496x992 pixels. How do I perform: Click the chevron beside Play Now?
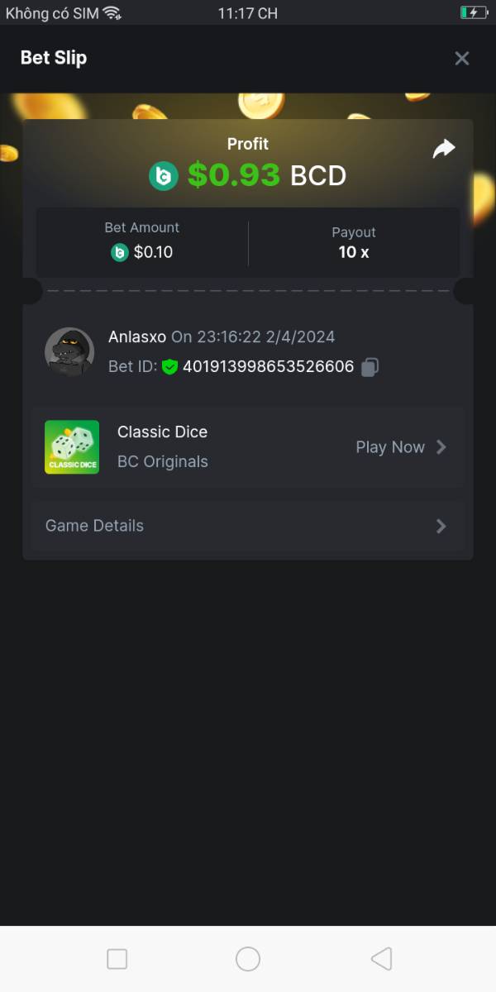441,447
